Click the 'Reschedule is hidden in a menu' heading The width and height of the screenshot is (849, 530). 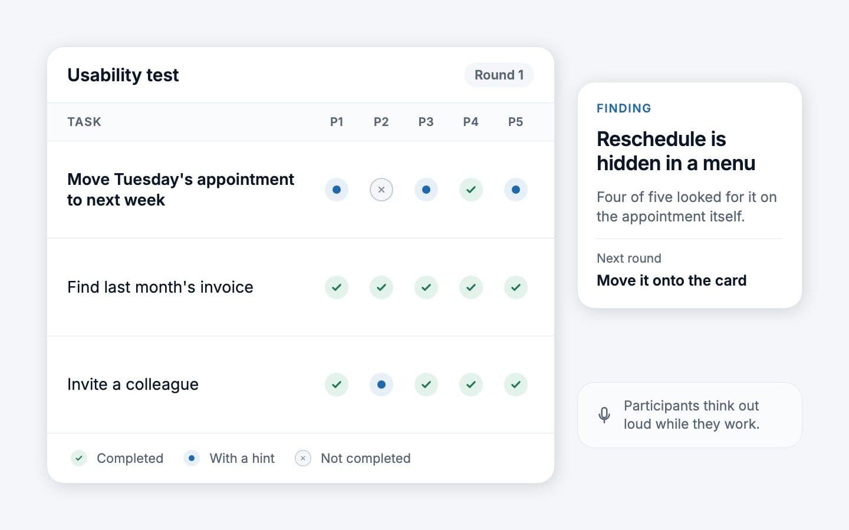click(x=676, y=151)
